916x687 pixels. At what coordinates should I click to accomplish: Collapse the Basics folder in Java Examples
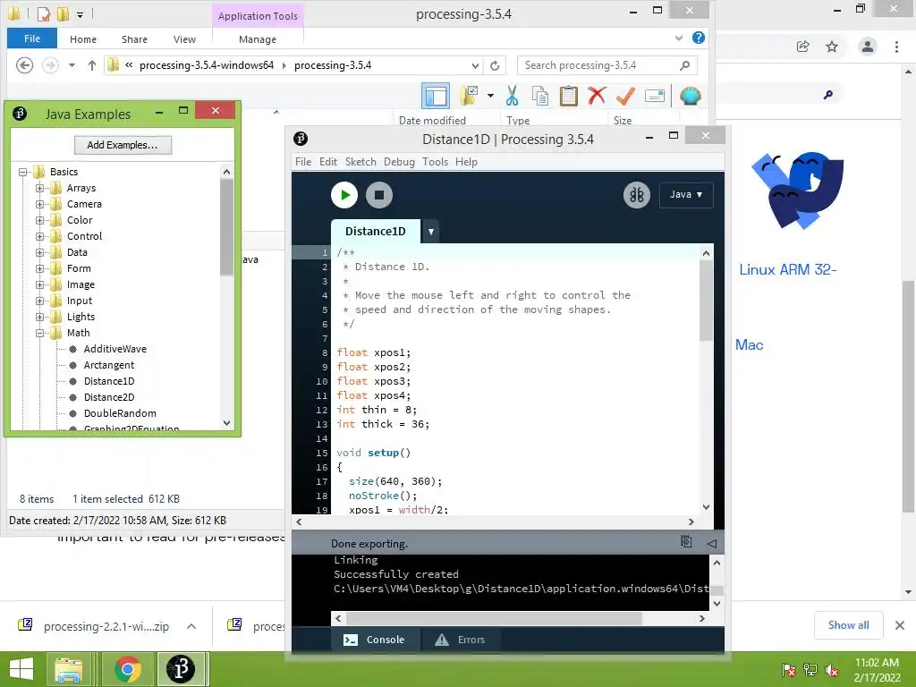coord(22,172)
